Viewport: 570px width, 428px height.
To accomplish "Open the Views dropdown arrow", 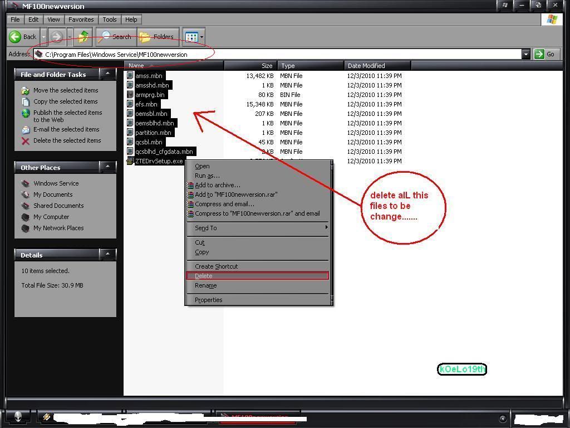I will click(202, 37).
